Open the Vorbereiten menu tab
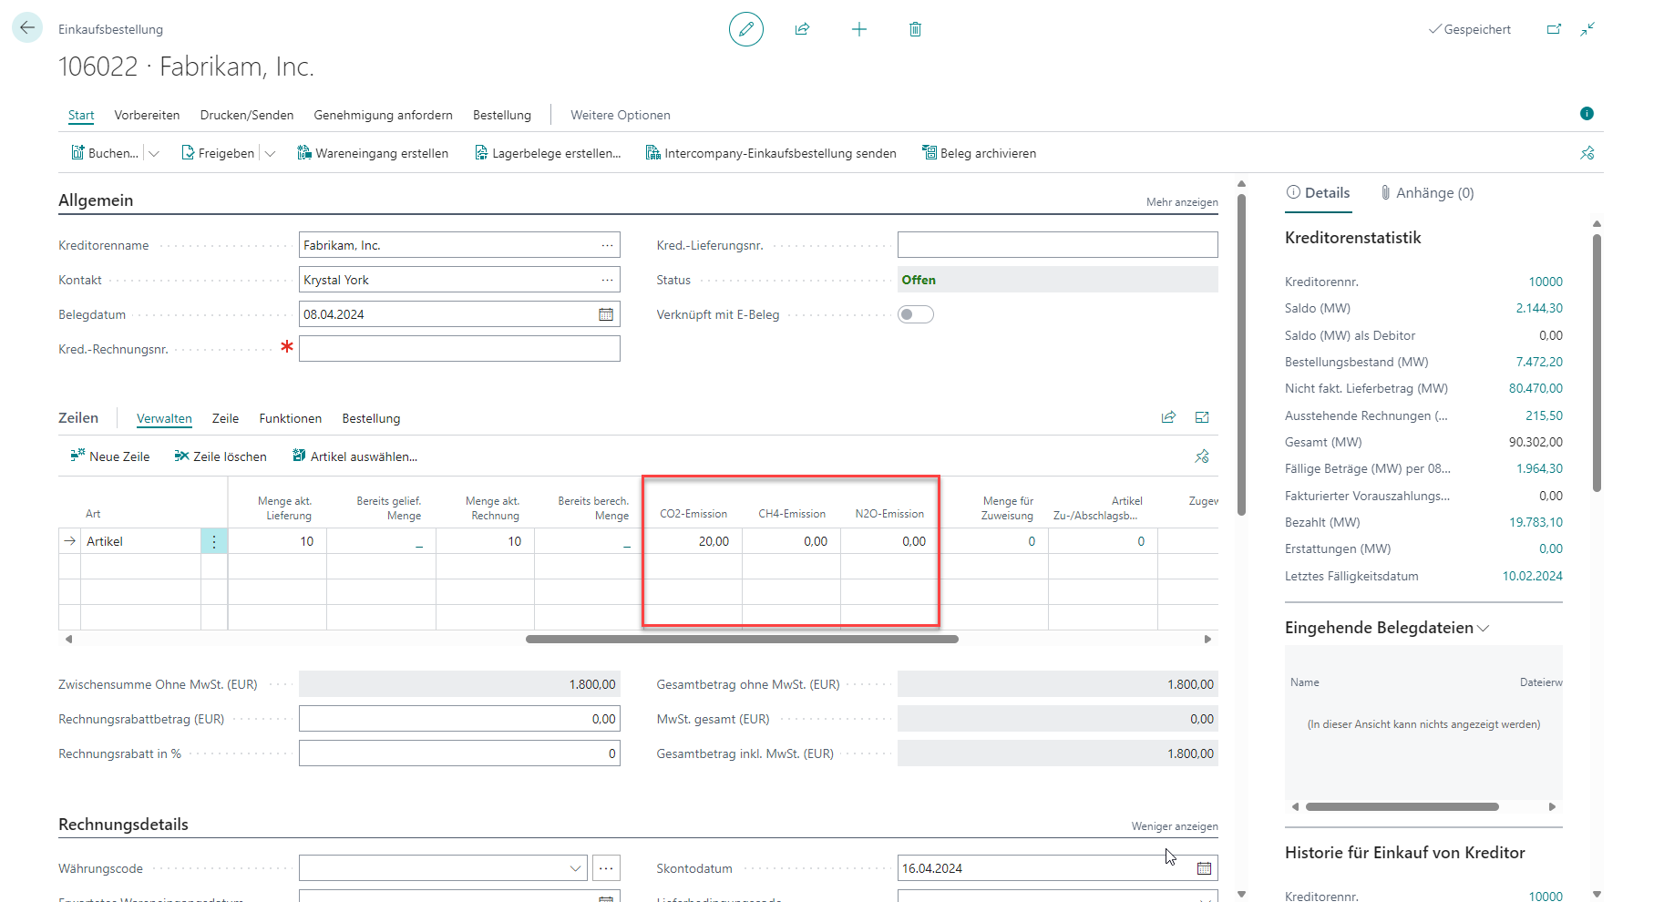Screen dimensions: 1664x902 pos(147,115)
